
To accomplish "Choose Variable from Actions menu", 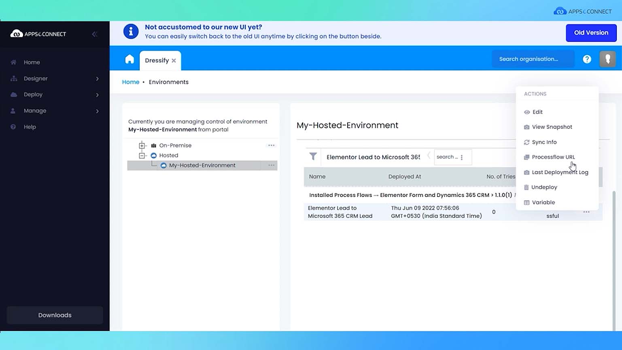I will click(x=543, y=203).
